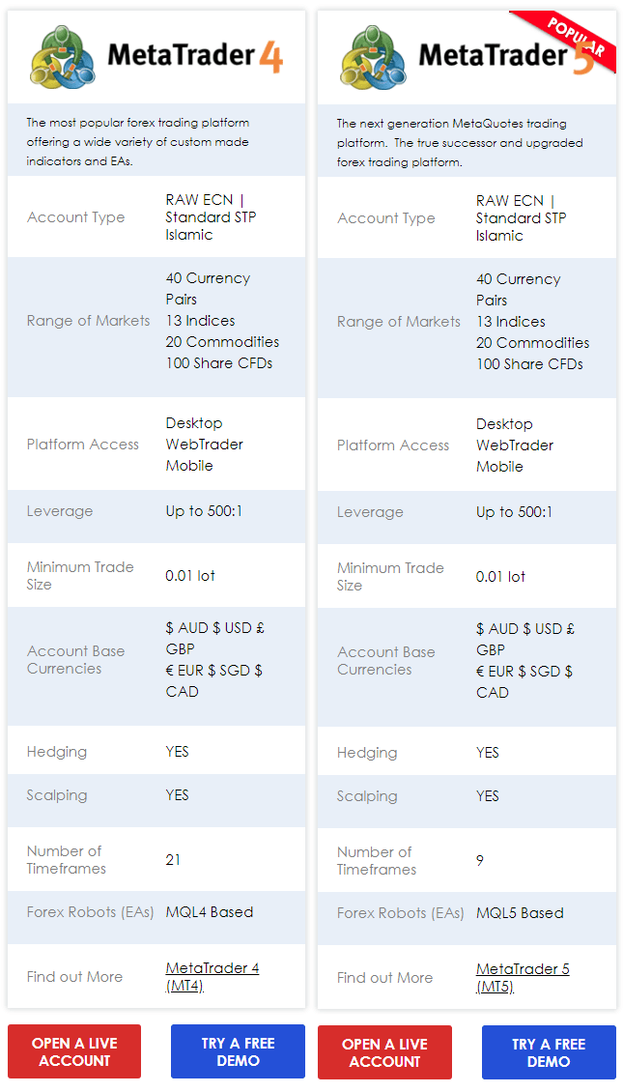Click MT4 Number of Timeframes value 21
The height and width of the screenshot is (1092, 623).
tap(173, 859)
